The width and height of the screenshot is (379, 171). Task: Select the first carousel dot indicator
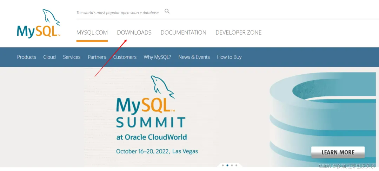click(x=222, y=165)
